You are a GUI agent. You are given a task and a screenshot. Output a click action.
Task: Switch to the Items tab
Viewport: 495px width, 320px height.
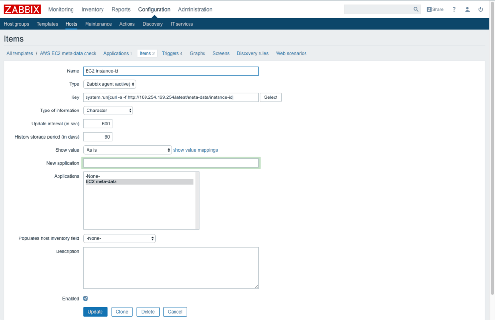click(x=147, y=53)
